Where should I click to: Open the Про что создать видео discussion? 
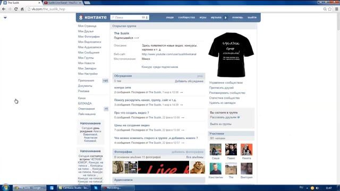(x=131, y=113)
